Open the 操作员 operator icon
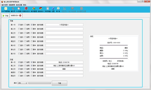This screenshot has width=151, height=90. (13, 9)
